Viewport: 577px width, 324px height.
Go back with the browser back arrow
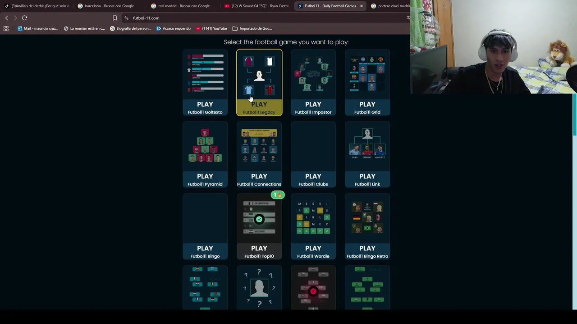pos(6,18)
